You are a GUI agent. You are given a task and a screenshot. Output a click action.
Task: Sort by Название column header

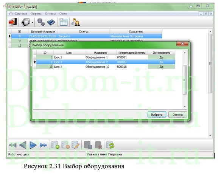coord(101,53)
